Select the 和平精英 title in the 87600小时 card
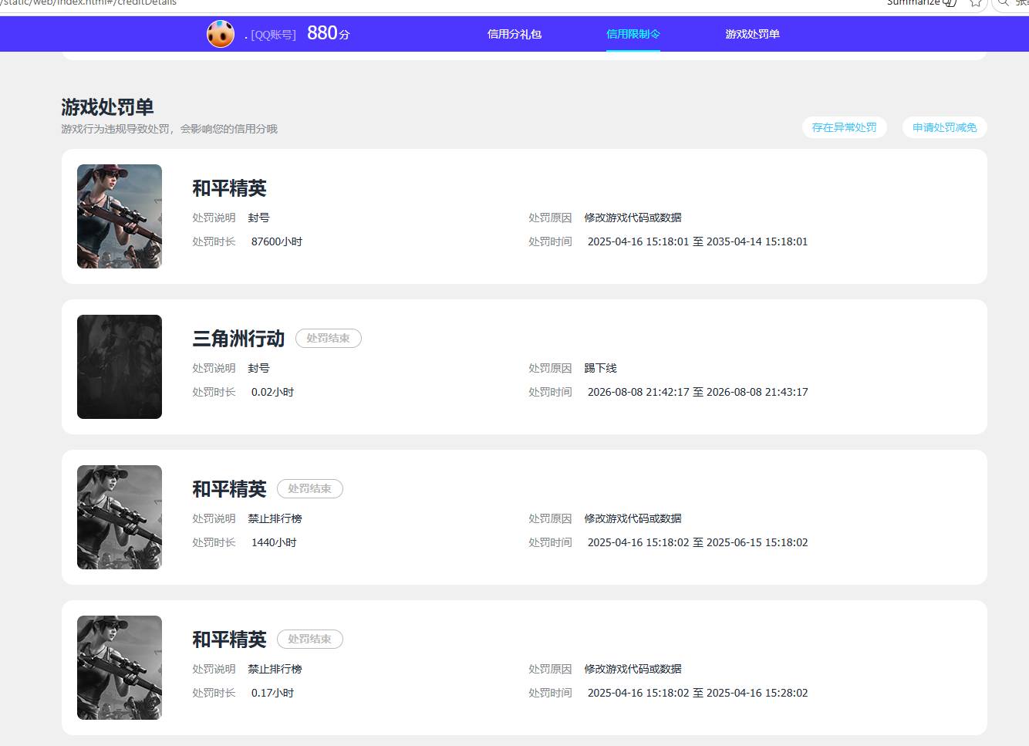1029x746 pixels. (x=229, y=188)
